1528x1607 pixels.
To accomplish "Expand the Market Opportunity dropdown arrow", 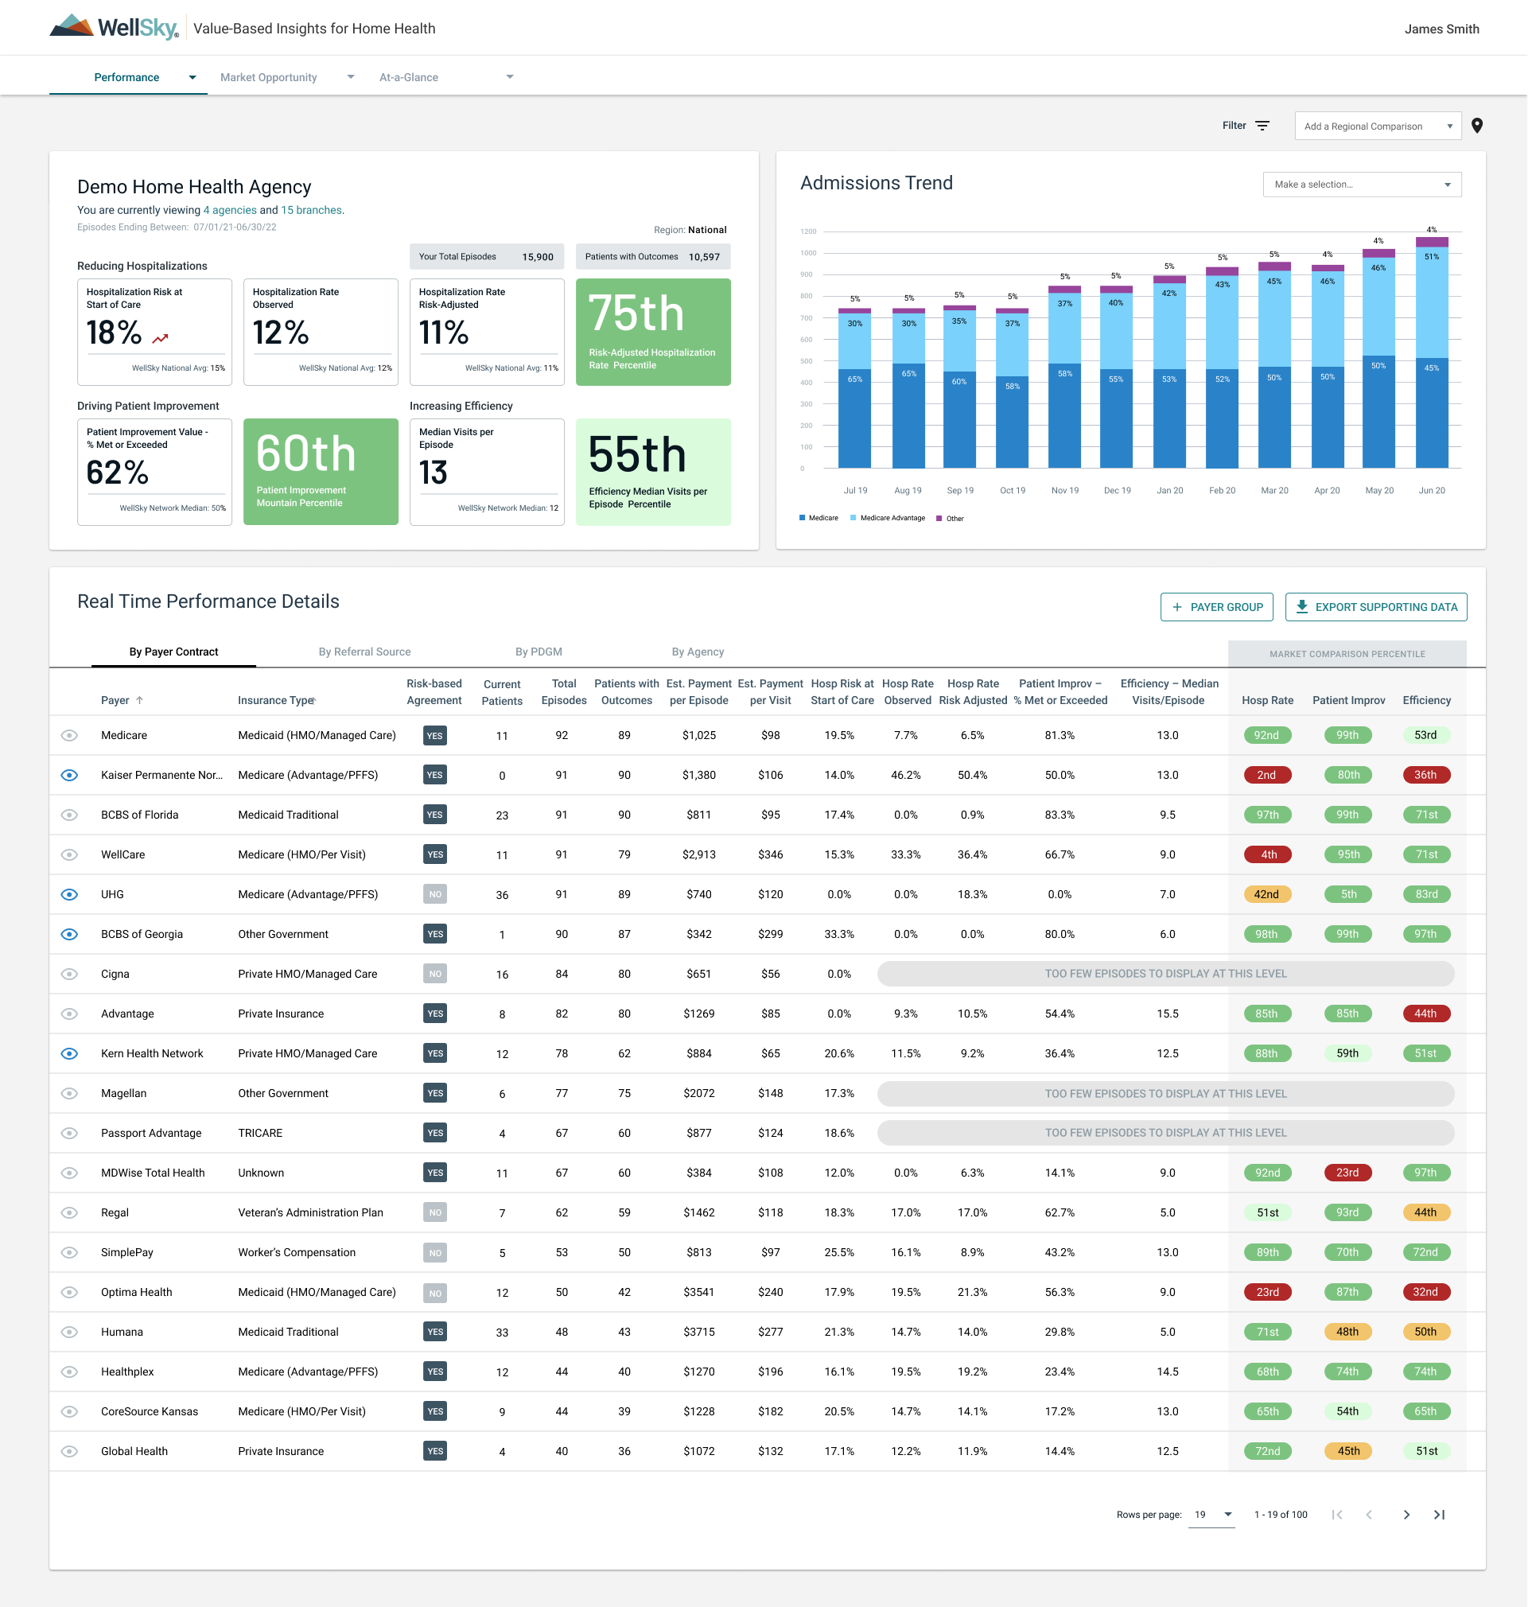I will tap(351, 77).
